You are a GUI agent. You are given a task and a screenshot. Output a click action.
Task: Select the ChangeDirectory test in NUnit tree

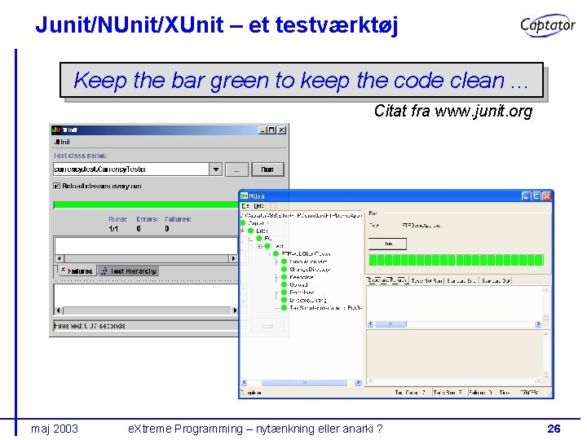310,270
